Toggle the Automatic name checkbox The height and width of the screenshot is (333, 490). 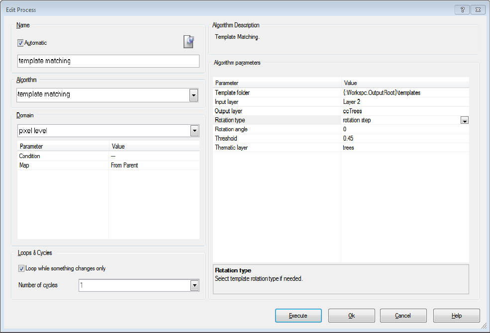(21, 43)
